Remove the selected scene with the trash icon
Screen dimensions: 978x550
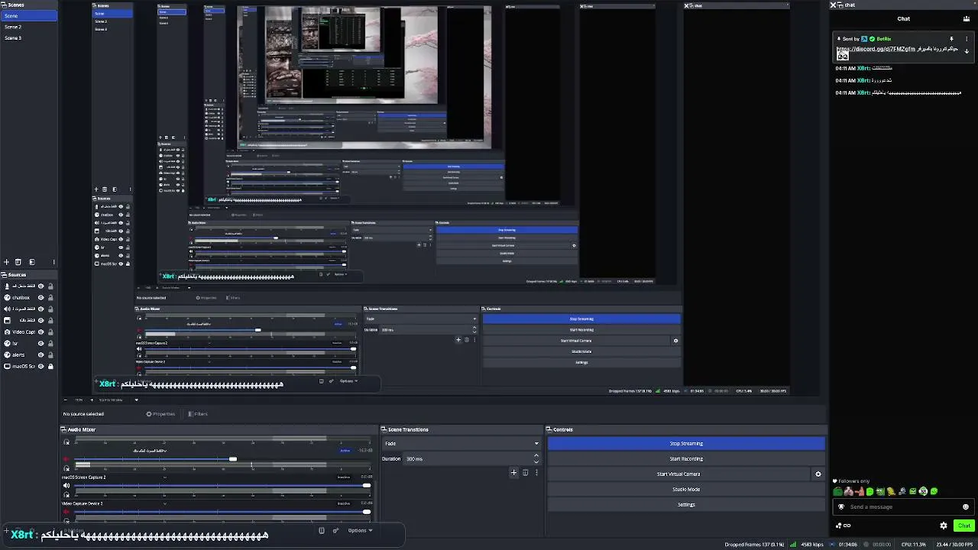pyautogui.click(x=19, y=262)
